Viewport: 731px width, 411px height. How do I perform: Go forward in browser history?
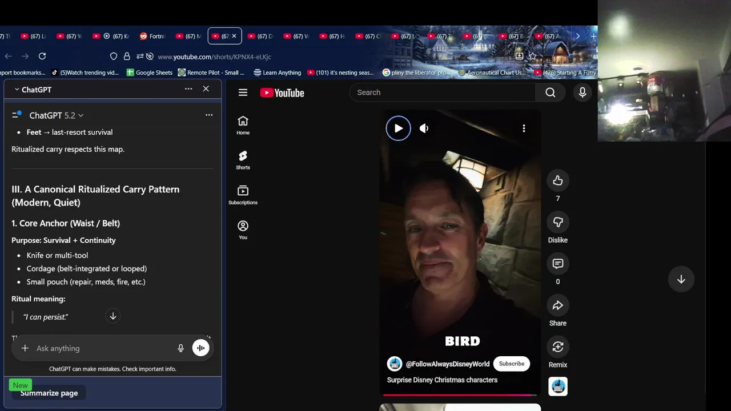point(25,56)
